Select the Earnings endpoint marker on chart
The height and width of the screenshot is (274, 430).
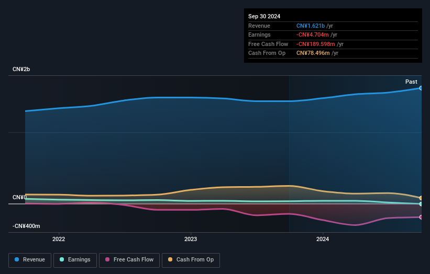pos(421,204)
